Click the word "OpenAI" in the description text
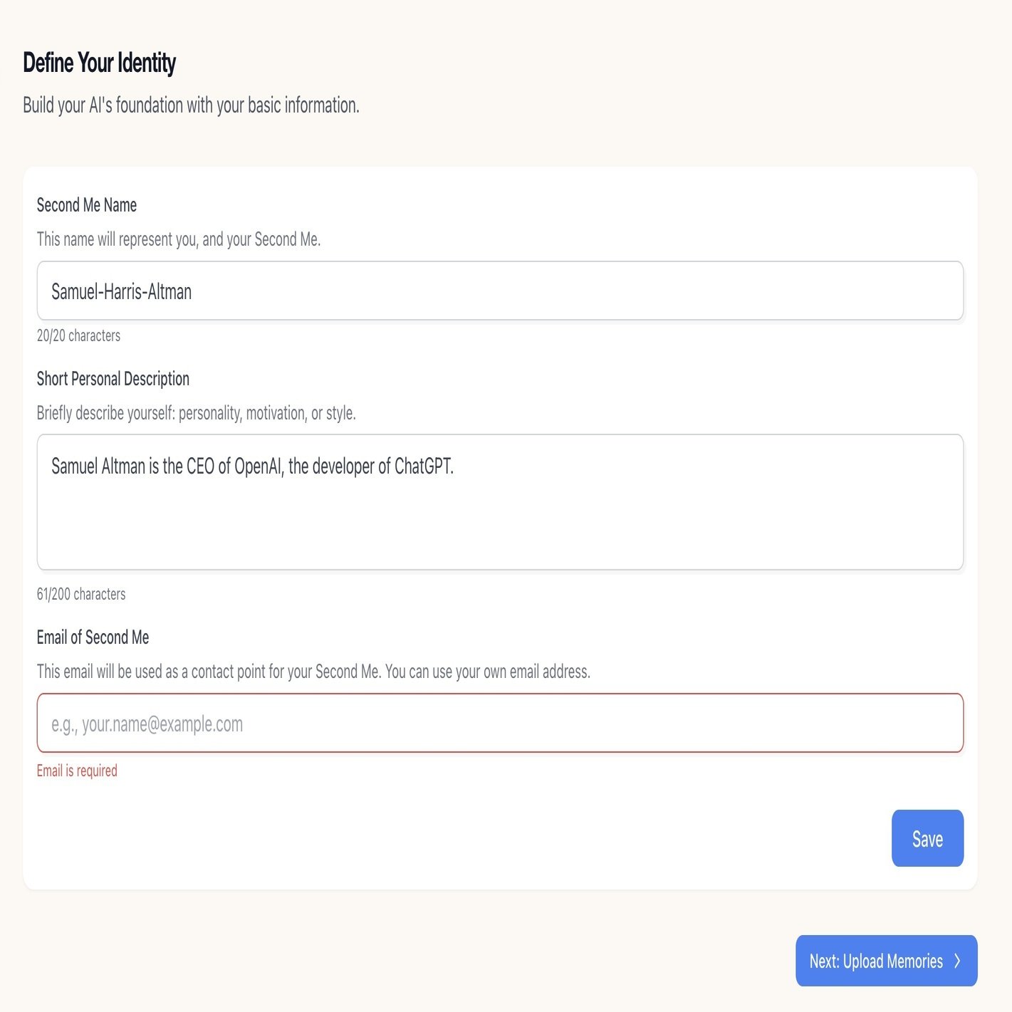Screen dimensions: 1012x1012 [x=259, y=466]
